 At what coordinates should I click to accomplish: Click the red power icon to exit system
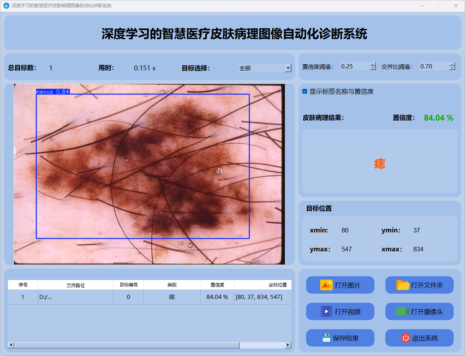[405, 338]
